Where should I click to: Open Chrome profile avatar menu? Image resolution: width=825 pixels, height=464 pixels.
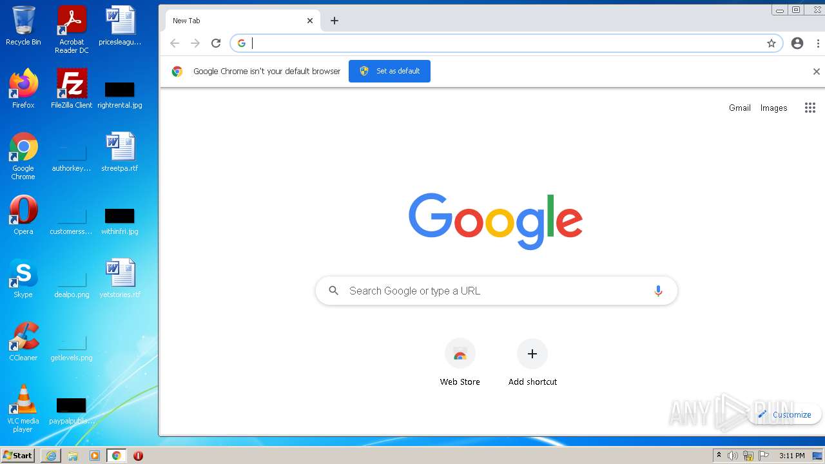click(797, 43)
